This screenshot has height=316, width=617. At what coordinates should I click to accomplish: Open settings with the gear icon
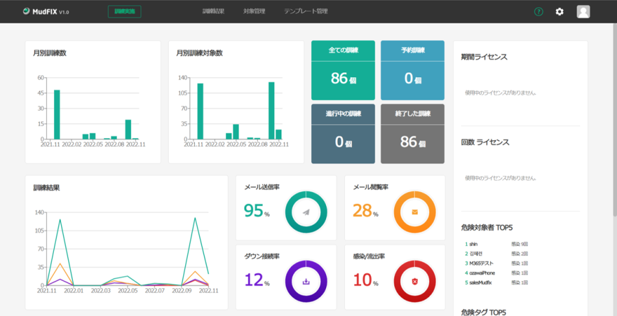559,12
